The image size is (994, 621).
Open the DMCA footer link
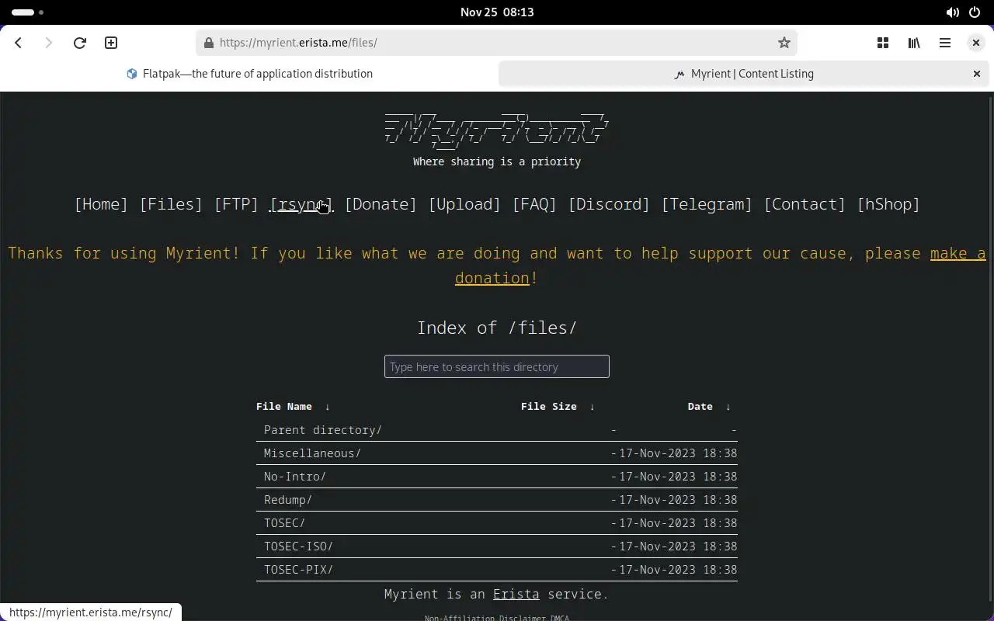point(560,618)
